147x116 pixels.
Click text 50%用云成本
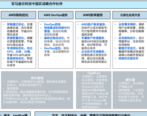[15, 45]
